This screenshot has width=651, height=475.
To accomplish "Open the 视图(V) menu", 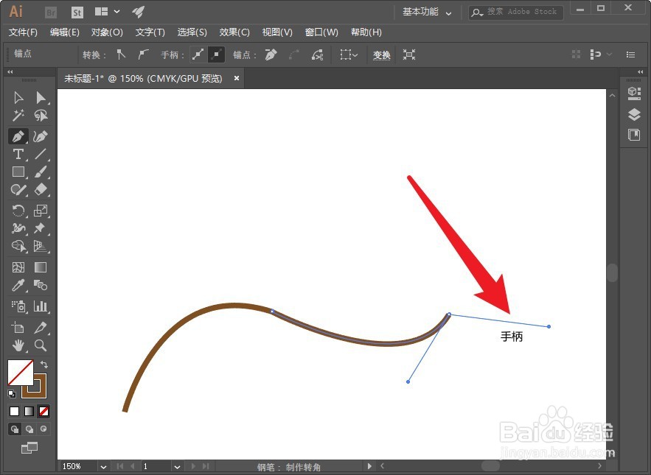I will [277, 32].
